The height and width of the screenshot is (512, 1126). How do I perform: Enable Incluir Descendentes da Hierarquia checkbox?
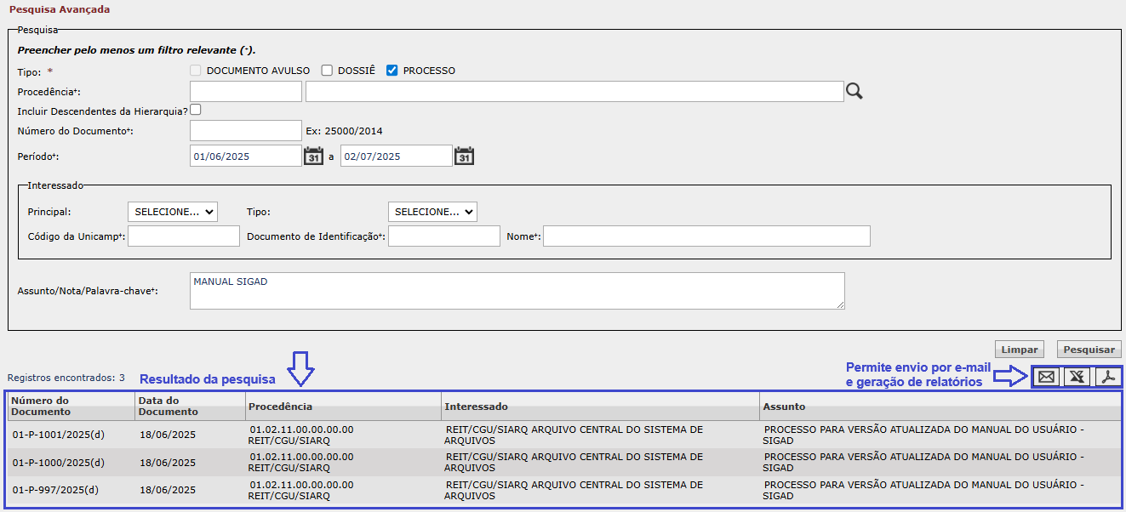tap(196, 110)
